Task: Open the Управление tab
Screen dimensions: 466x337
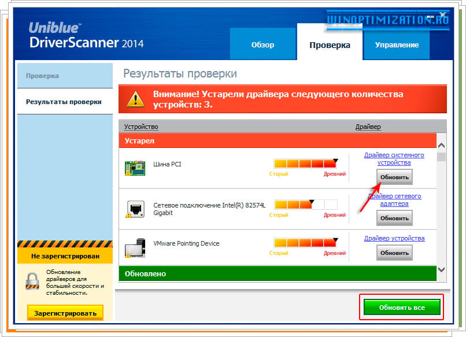Action: coord(396,44)
